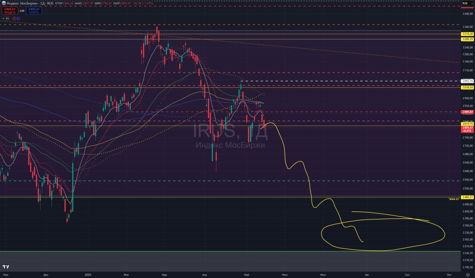Click the red exclamation warning icon
The height and width of the screenshot is (278, 475).
(x=14, y=19)
